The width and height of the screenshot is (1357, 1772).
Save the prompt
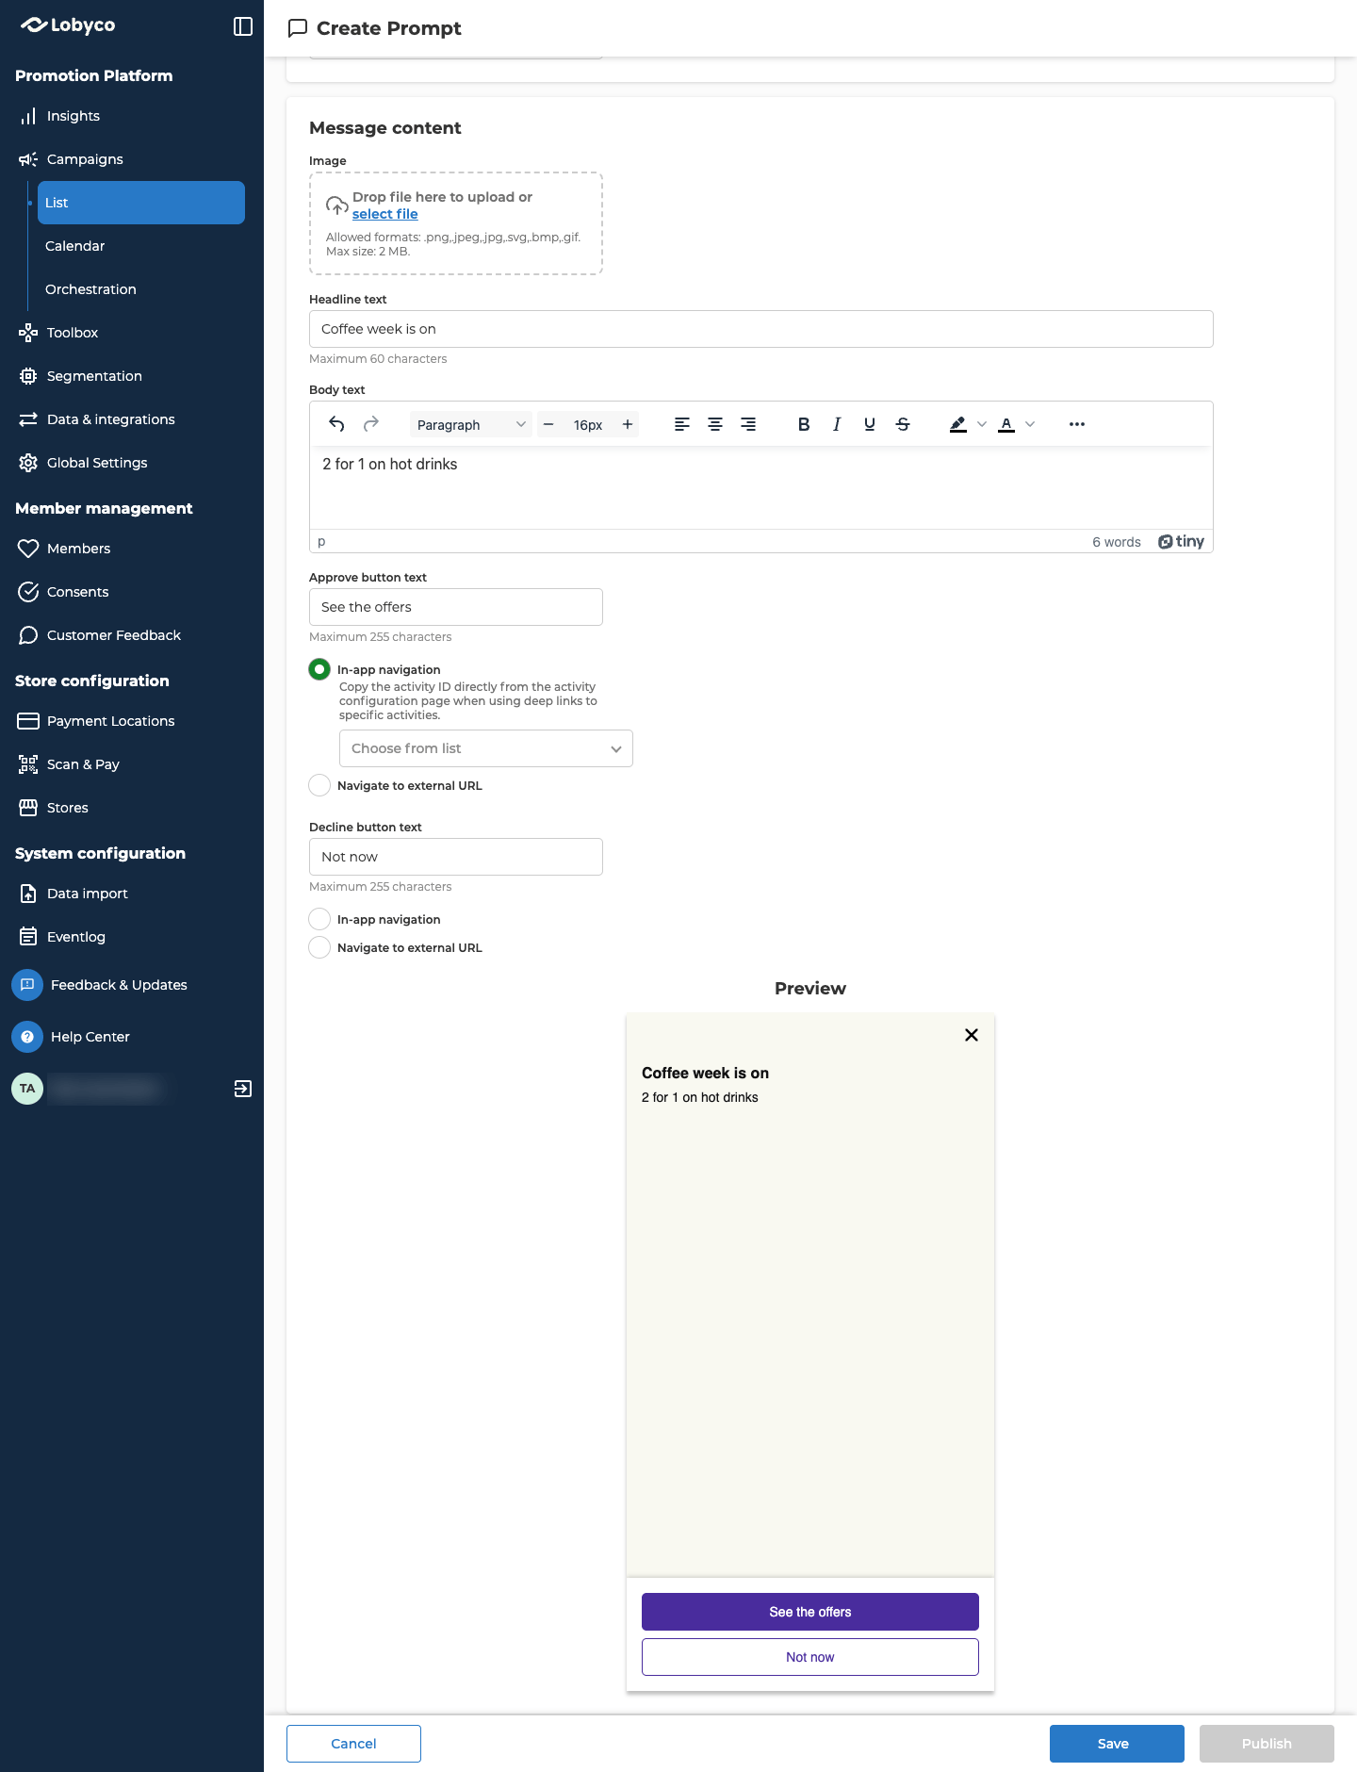coord(1117,1744)
